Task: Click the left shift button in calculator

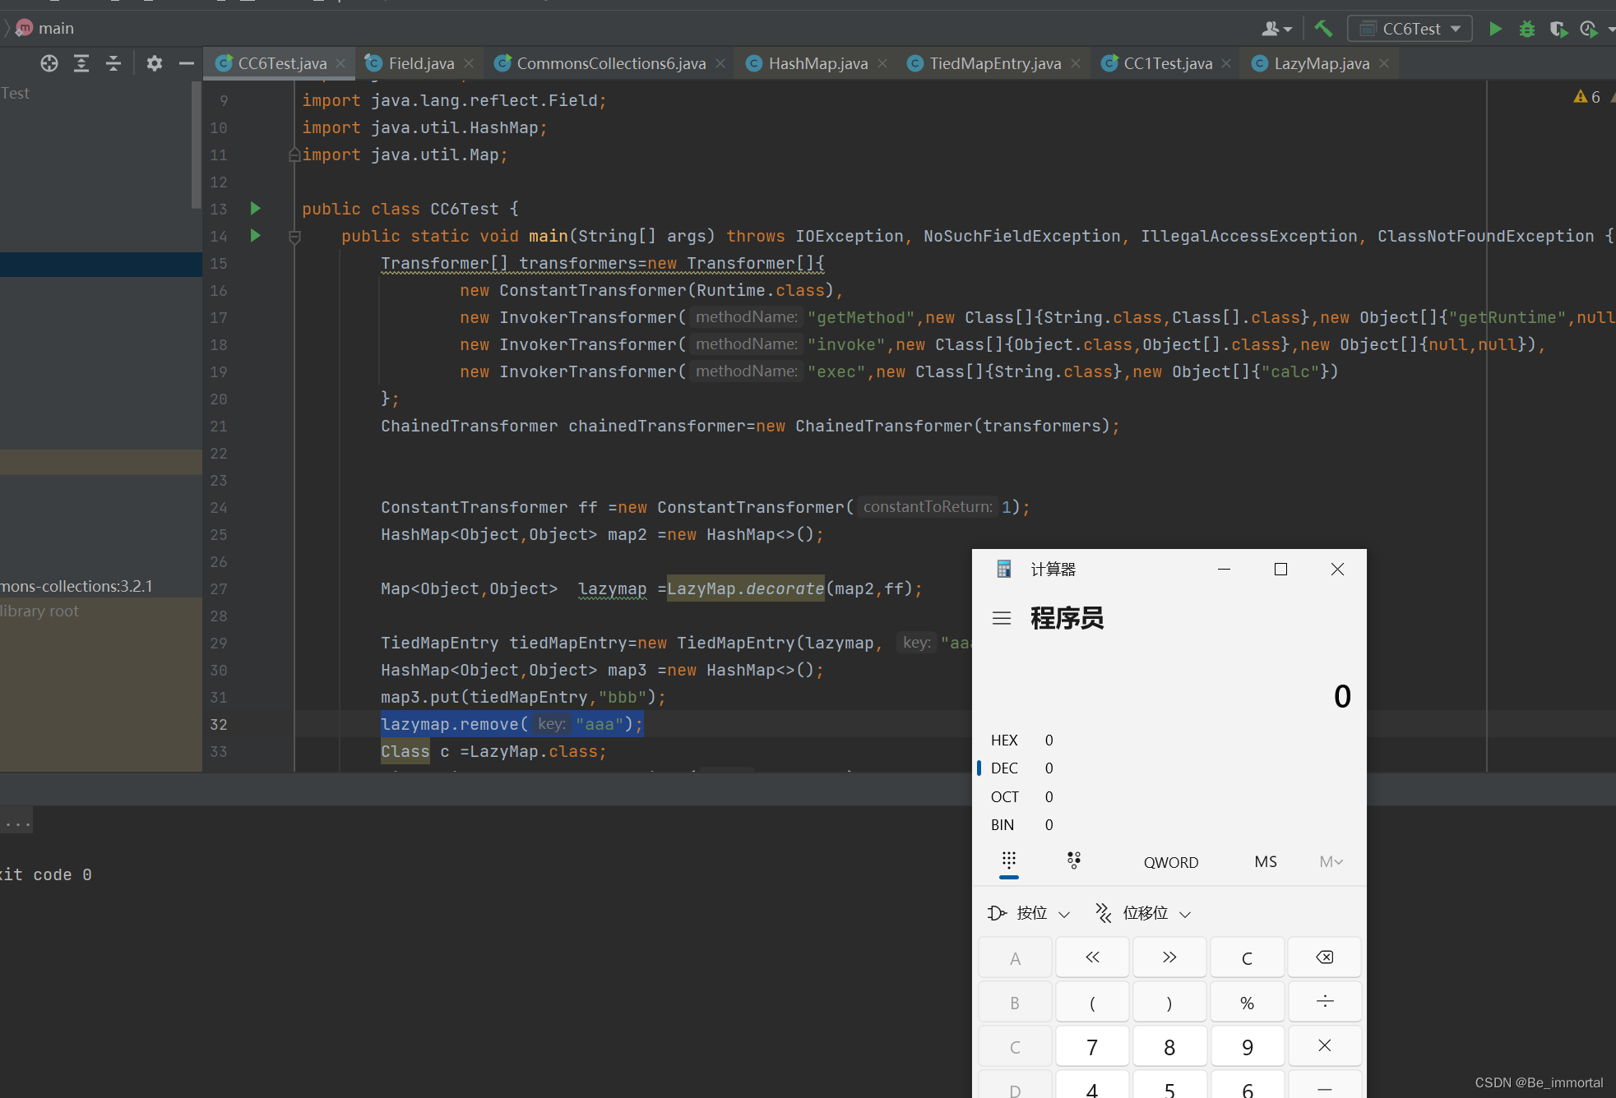Action: 1092,957
